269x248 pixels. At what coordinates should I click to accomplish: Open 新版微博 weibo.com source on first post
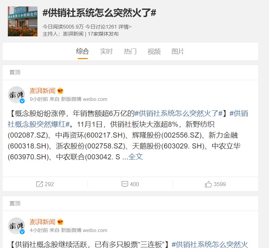[84, 99]
